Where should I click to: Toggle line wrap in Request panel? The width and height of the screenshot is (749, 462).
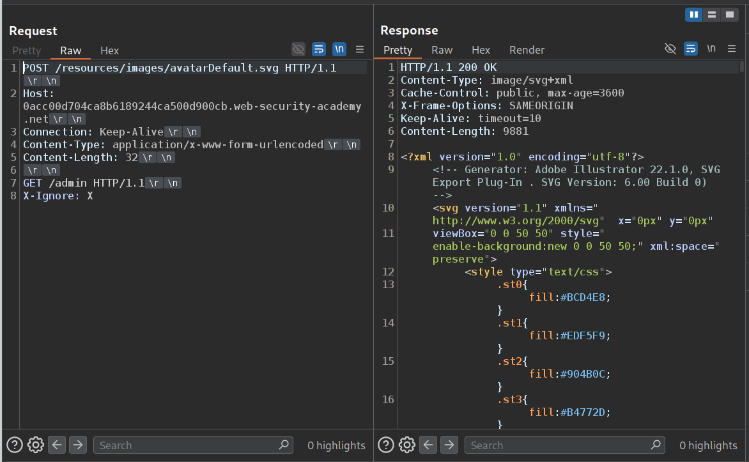(x=319, y=49)
